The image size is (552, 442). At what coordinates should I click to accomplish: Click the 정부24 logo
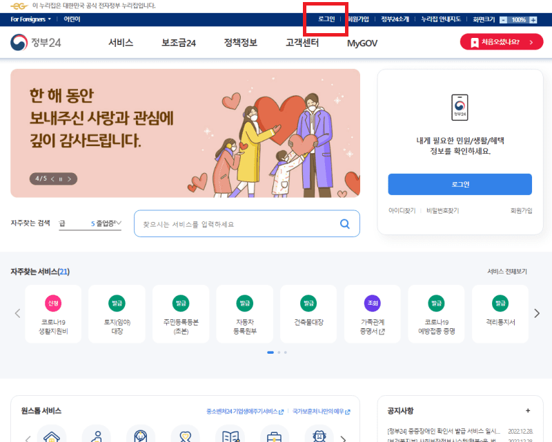click(36, 43)
